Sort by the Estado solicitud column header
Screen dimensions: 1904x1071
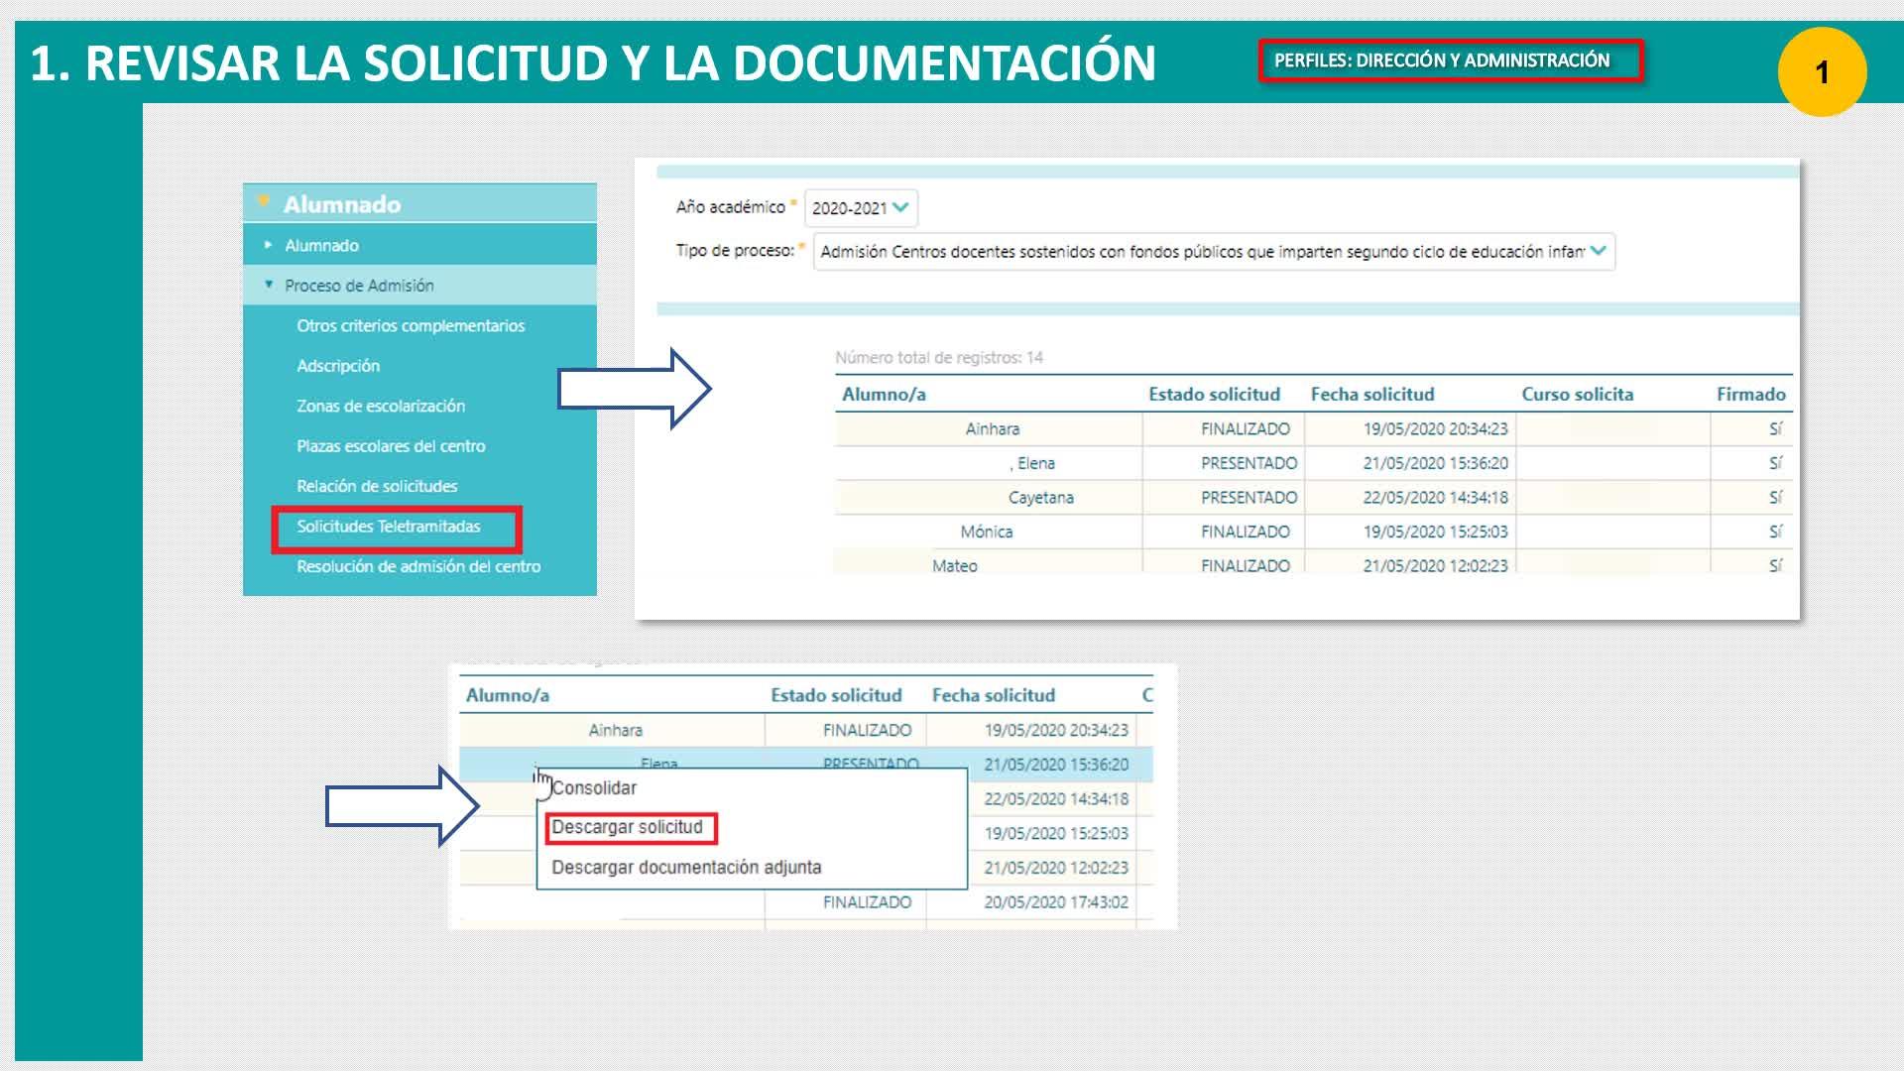pos(1214,395)
